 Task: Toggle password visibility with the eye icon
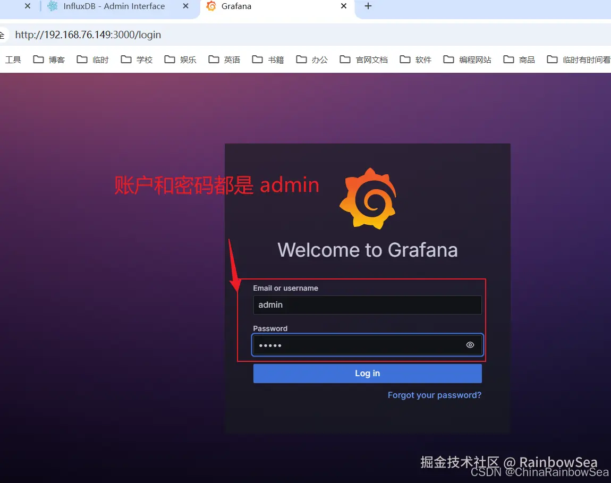click(470, 345)
